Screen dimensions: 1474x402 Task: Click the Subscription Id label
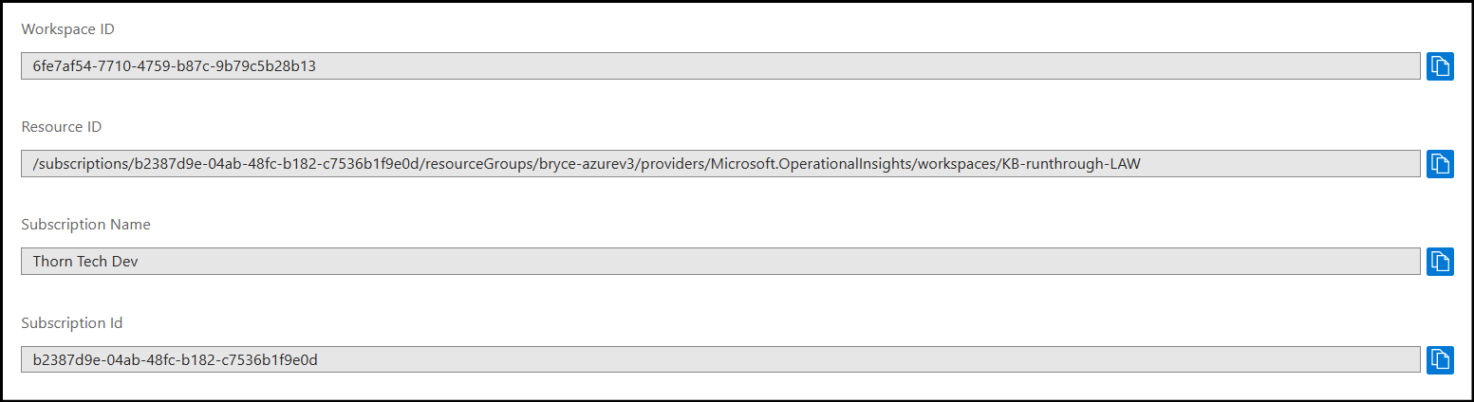tap(72, 323)
